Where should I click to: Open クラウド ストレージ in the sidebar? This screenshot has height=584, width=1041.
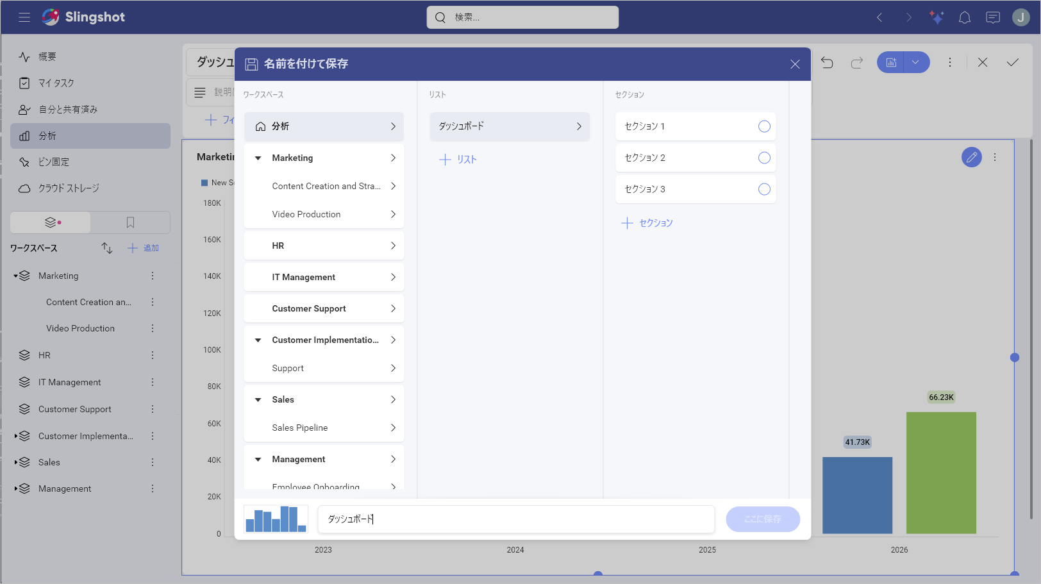tap(90, 188)
